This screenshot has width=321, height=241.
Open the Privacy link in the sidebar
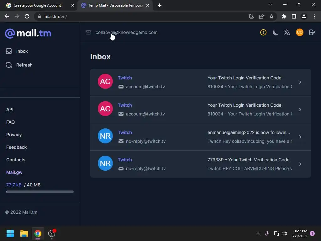[x=14, y=135]
